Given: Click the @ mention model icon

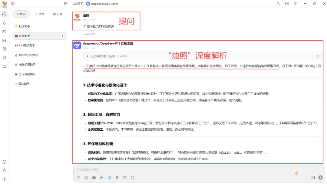Looking at the screenshot, I should pos(86,178).
